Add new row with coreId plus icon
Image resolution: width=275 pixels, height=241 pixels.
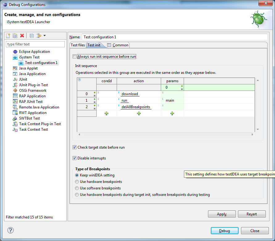[106, 113]
